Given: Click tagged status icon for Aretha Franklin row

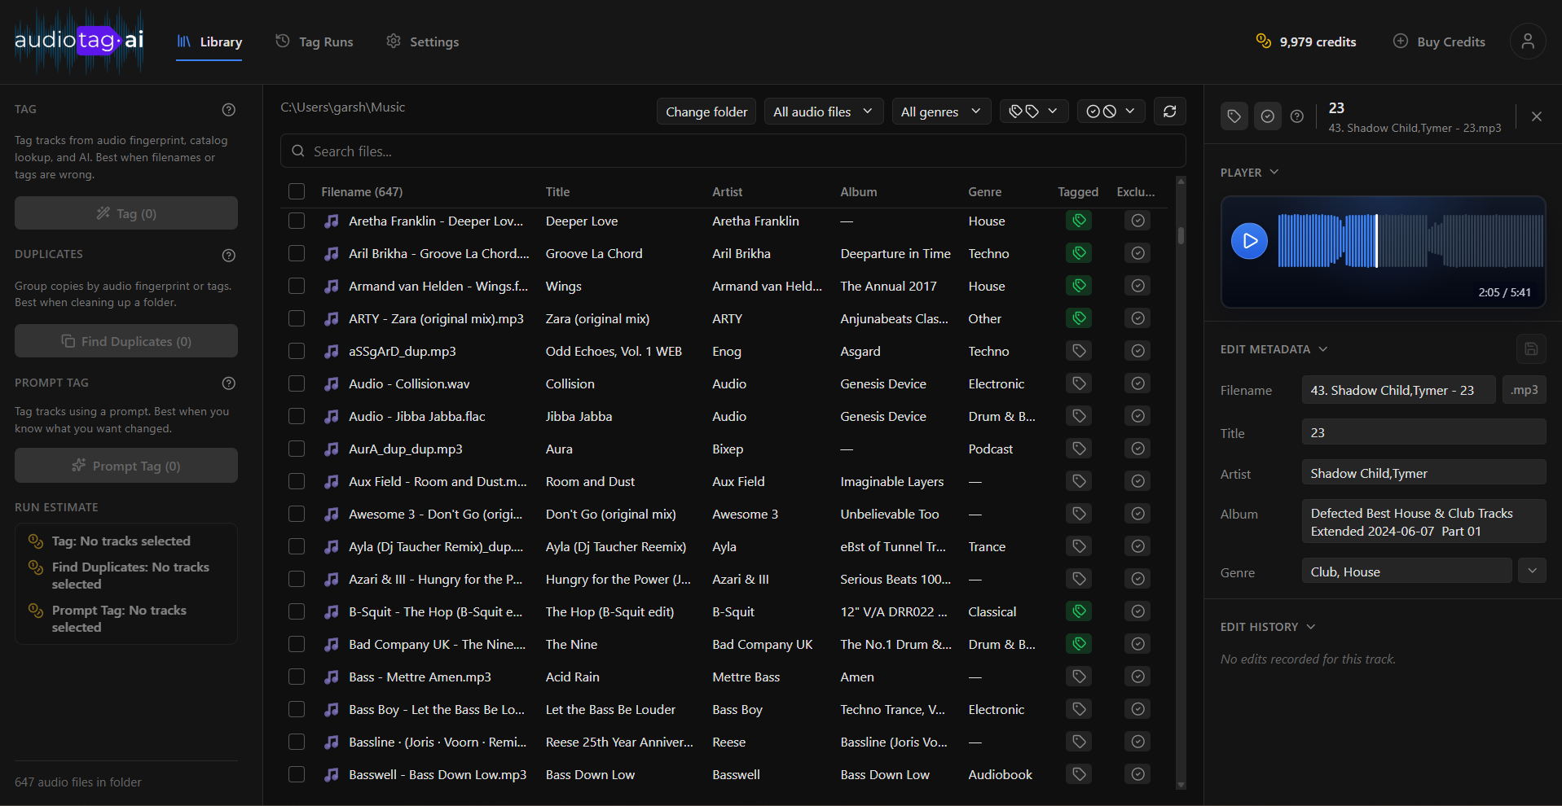Looking at the screenshot, I should tap(1079, 221).
